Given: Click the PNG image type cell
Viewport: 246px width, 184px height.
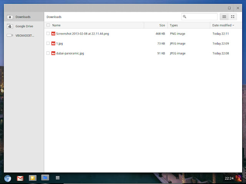Looking at the screenshot, I should coord(178,34).
